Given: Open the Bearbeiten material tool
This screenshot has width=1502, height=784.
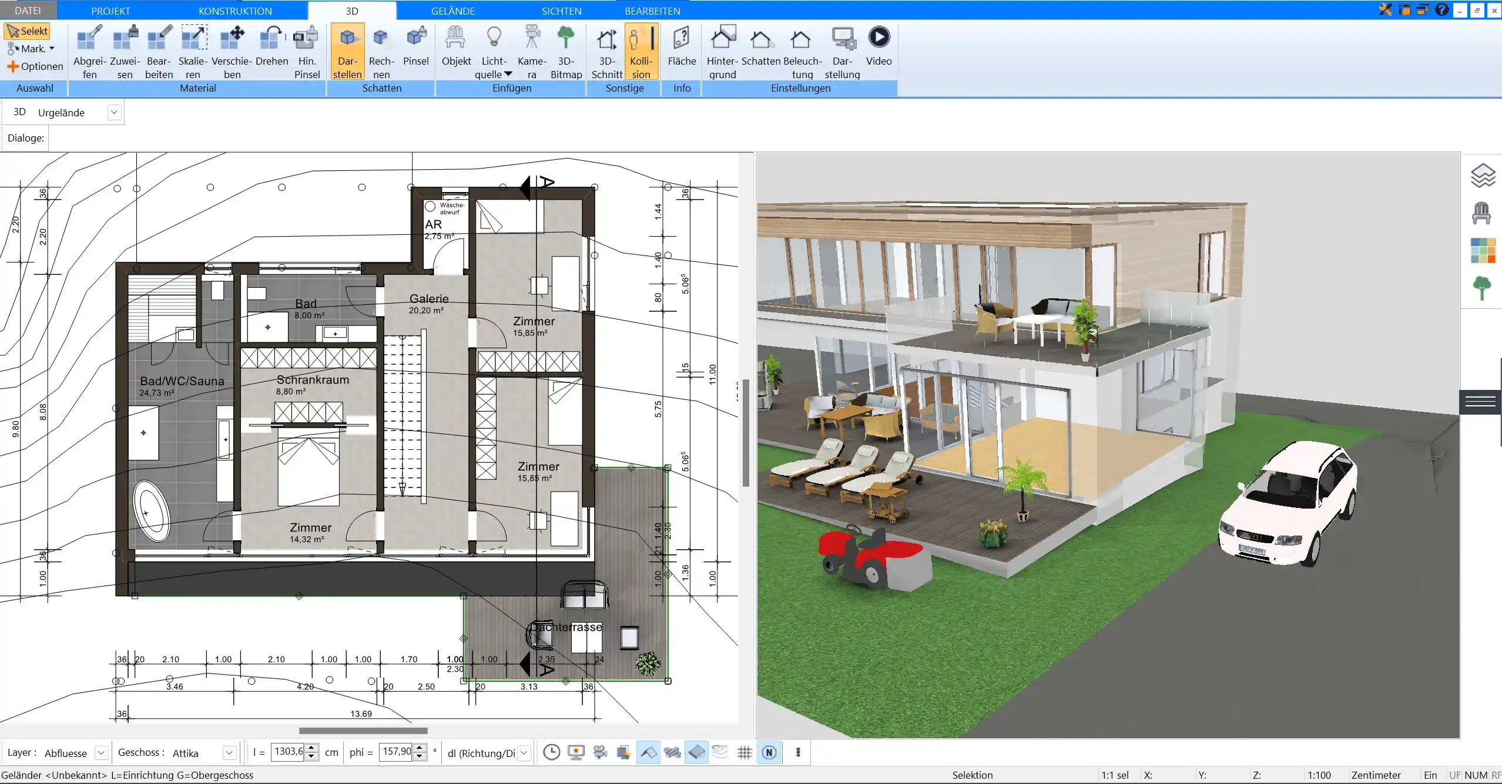Looking at the screenshot, I should point(159,52).
